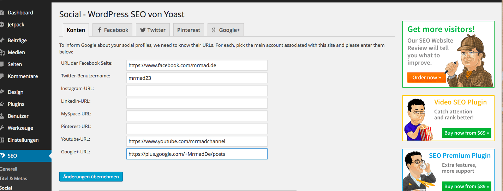Click the Medien media icon
This screenshot has height=191, width=503.
pyautogui.click(x=2, y=52)
